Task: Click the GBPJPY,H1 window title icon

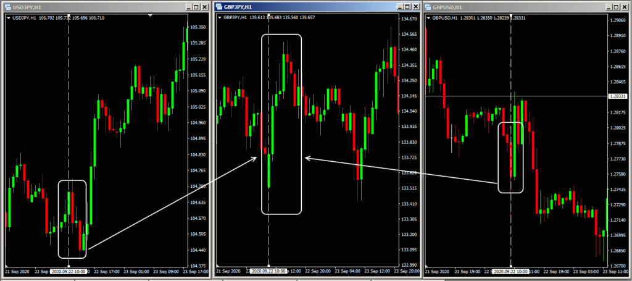Action: tap(218, 7)
